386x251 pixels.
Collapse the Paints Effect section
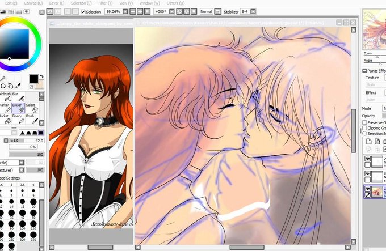[x=364, y=71]
